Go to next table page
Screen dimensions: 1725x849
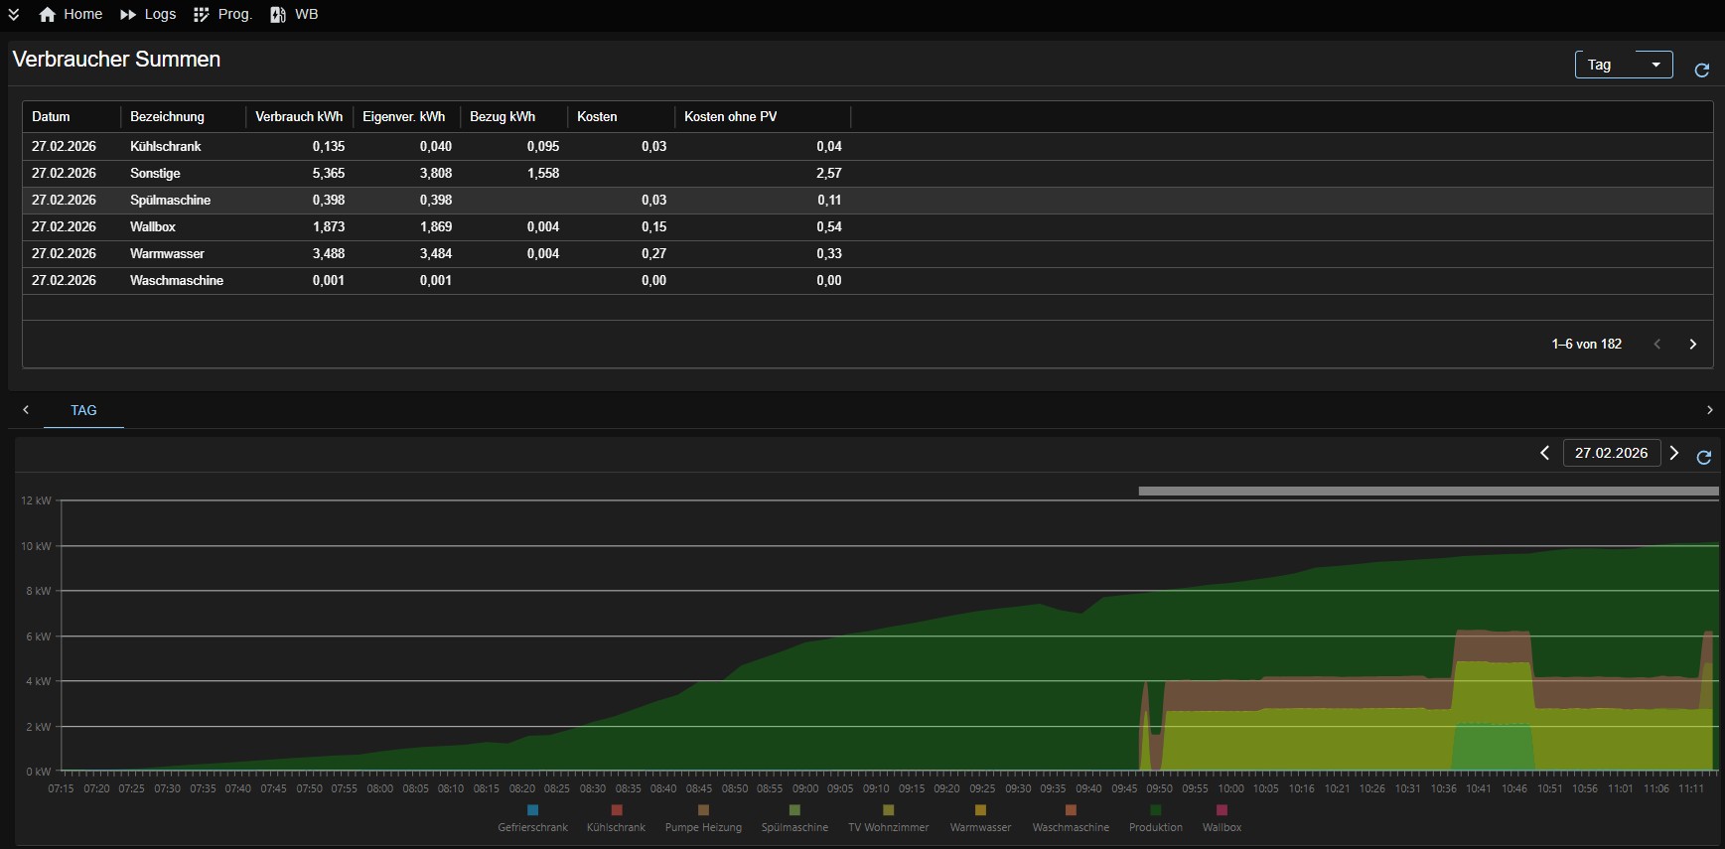1692,344
